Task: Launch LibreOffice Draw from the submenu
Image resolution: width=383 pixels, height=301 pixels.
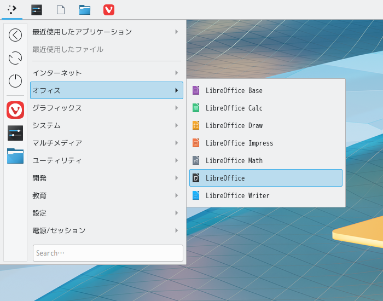Action: [266, 125]
